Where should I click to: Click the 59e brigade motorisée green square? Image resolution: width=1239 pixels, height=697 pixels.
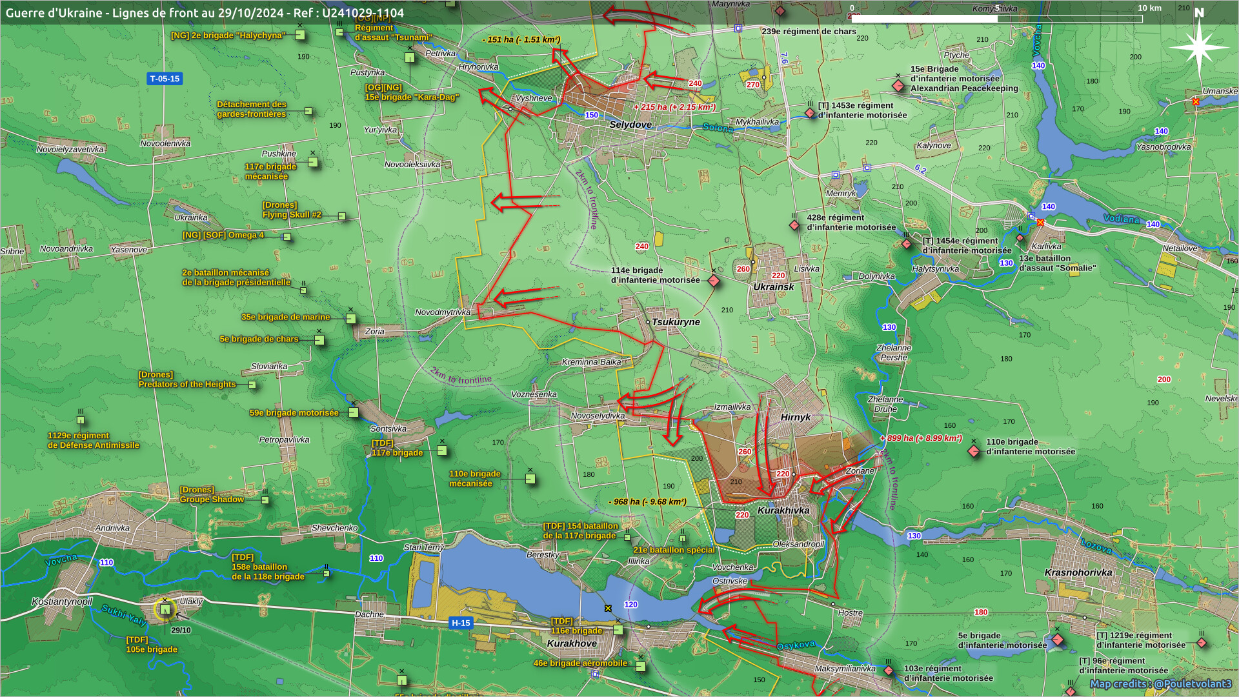point(354,412)
